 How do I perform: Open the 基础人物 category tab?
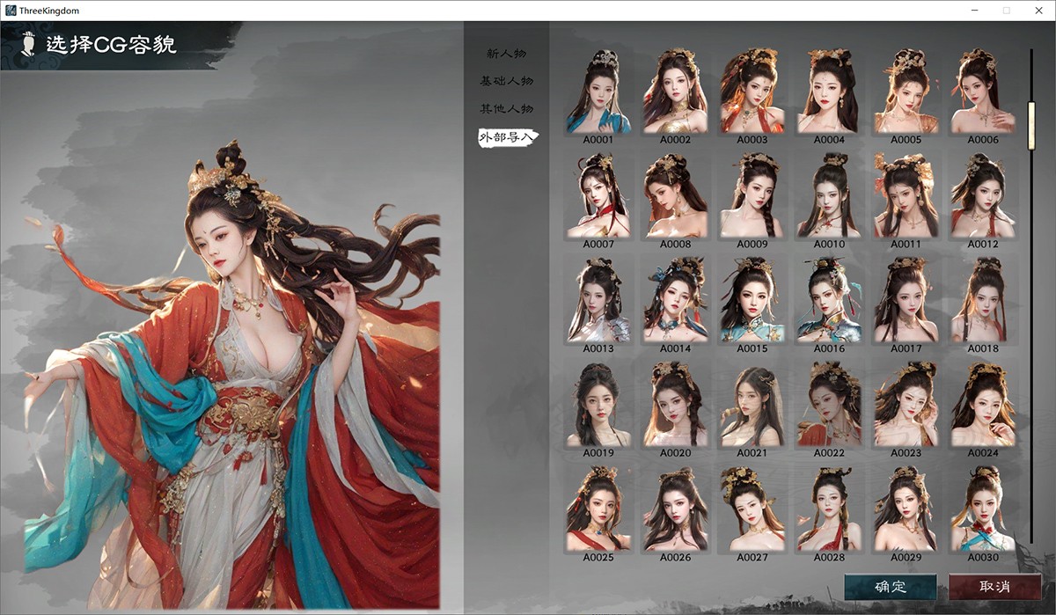pos(506,81)
